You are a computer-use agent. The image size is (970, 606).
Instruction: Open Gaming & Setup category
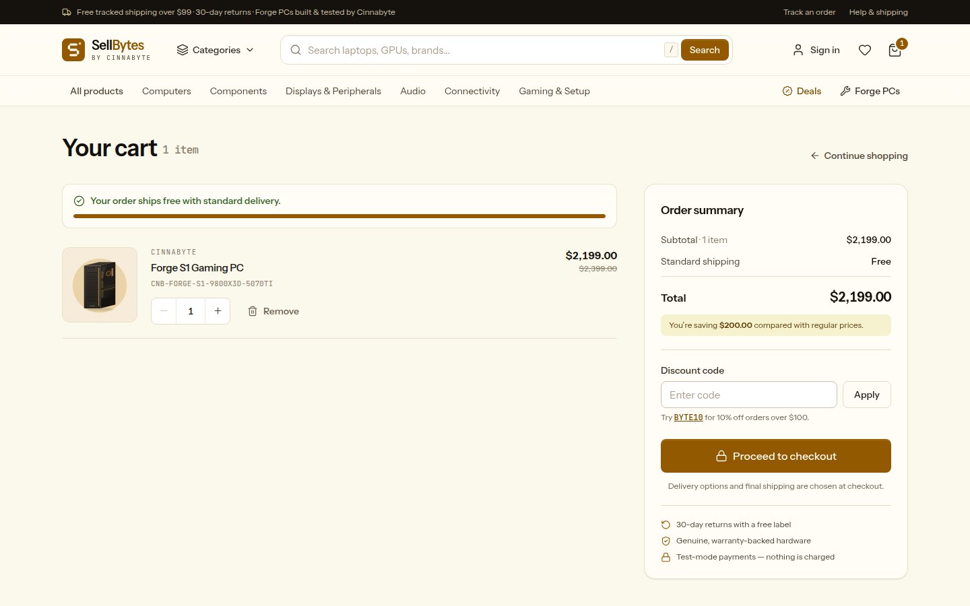click(x=554, y=91)
